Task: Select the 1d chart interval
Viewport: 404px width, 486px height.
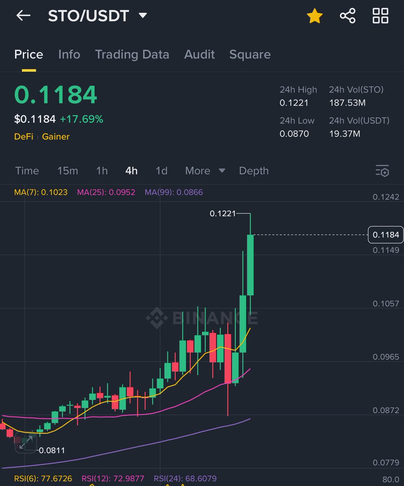Action: point(162,171)
